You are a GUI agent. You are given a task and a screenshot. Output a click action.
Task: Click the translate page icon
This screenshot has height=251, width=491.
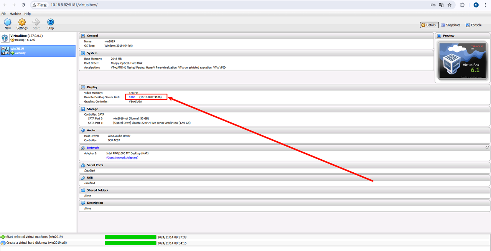pyautogui.click(x=441, y=5)
